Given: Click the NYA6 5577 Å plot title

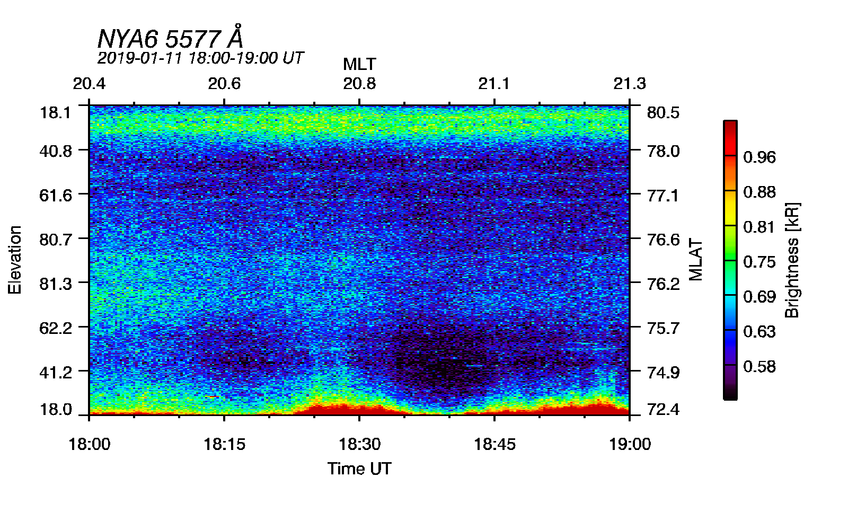Looking at the screenshot, I should (x=171, y=38).
